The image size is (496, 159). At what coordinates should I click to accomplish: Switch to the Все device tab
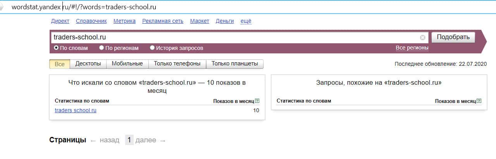60,64
